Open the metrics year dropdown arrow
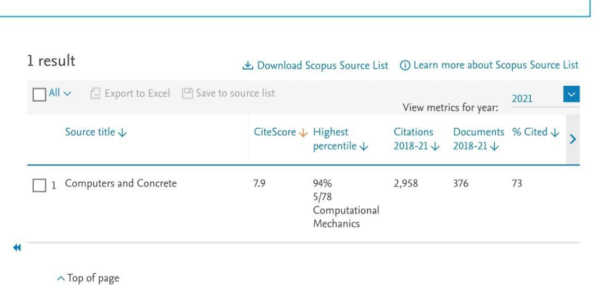 (571, 94)
